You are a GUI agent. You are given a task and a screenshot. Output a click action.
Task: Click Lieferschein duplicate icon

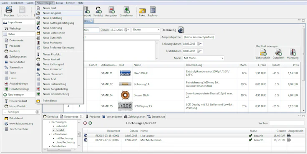tap(263, 52)
